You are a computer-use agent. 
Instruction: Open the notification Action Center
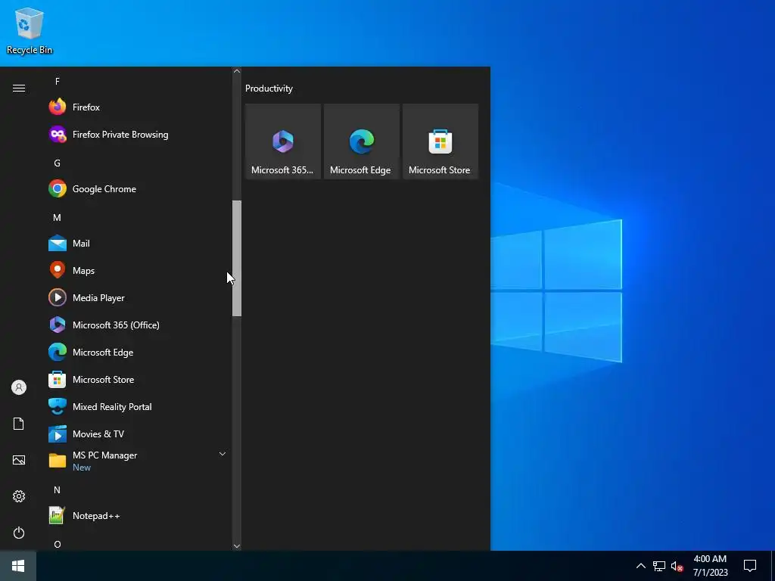click(x=750, y=566)
